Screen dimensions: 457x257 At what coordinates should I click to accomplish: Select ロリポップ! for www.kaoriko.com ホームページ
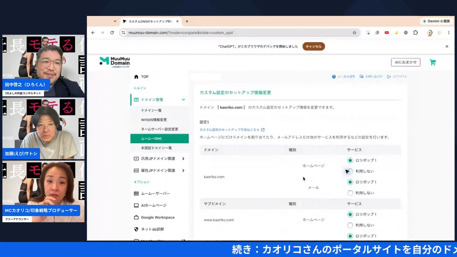pos(350,215)
